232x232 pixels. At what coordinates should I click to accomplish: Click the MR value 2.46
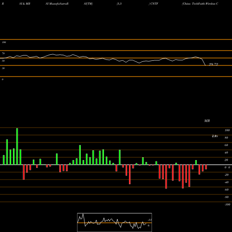pyautogui.click(x=215, y=136)
